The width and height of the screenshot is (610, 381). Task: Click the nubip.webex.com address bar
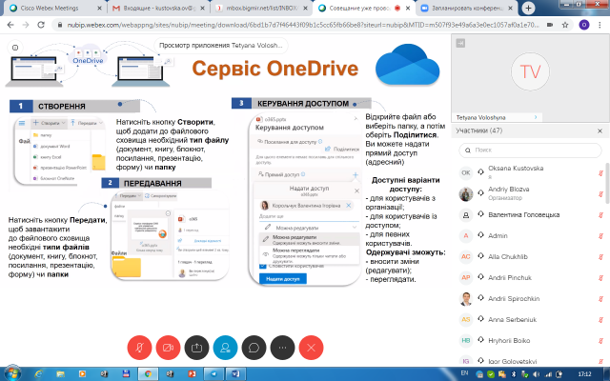(x=303, y=25)
